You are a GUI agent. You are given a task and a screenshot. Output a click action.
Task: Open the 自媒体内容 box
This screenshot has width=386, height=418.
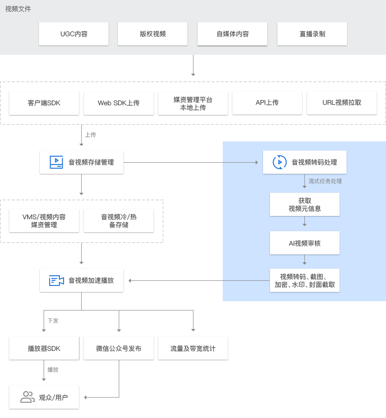[x=232, y=34]
